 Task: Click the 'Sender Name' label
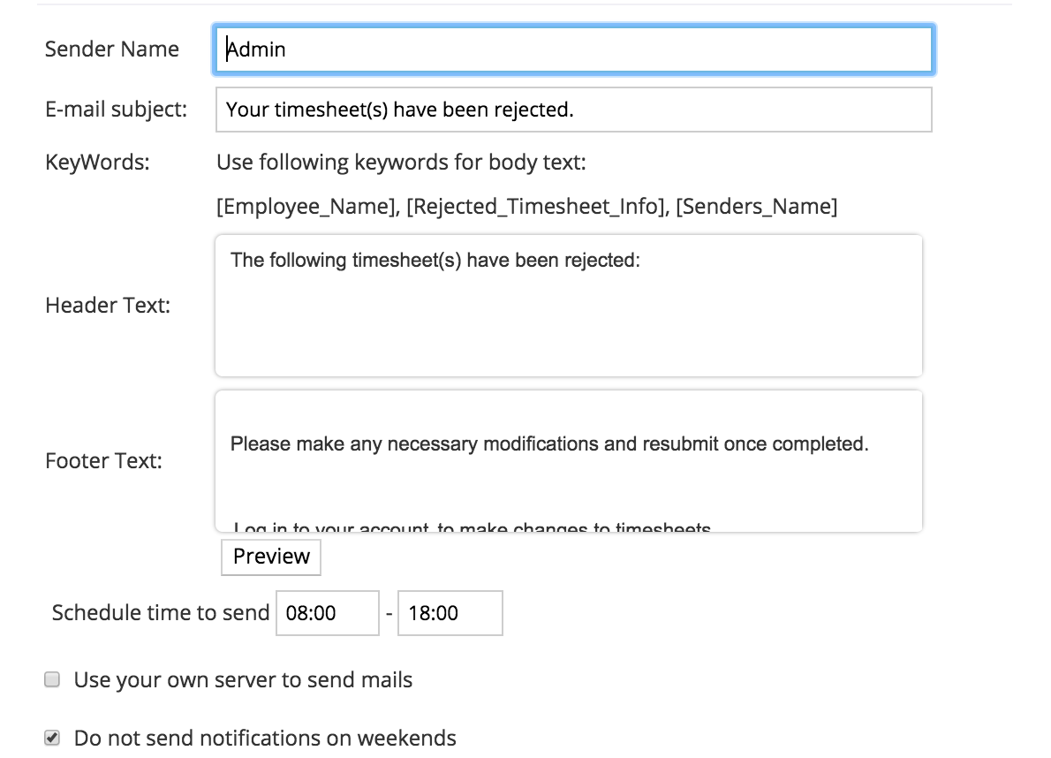coord(112,49)
